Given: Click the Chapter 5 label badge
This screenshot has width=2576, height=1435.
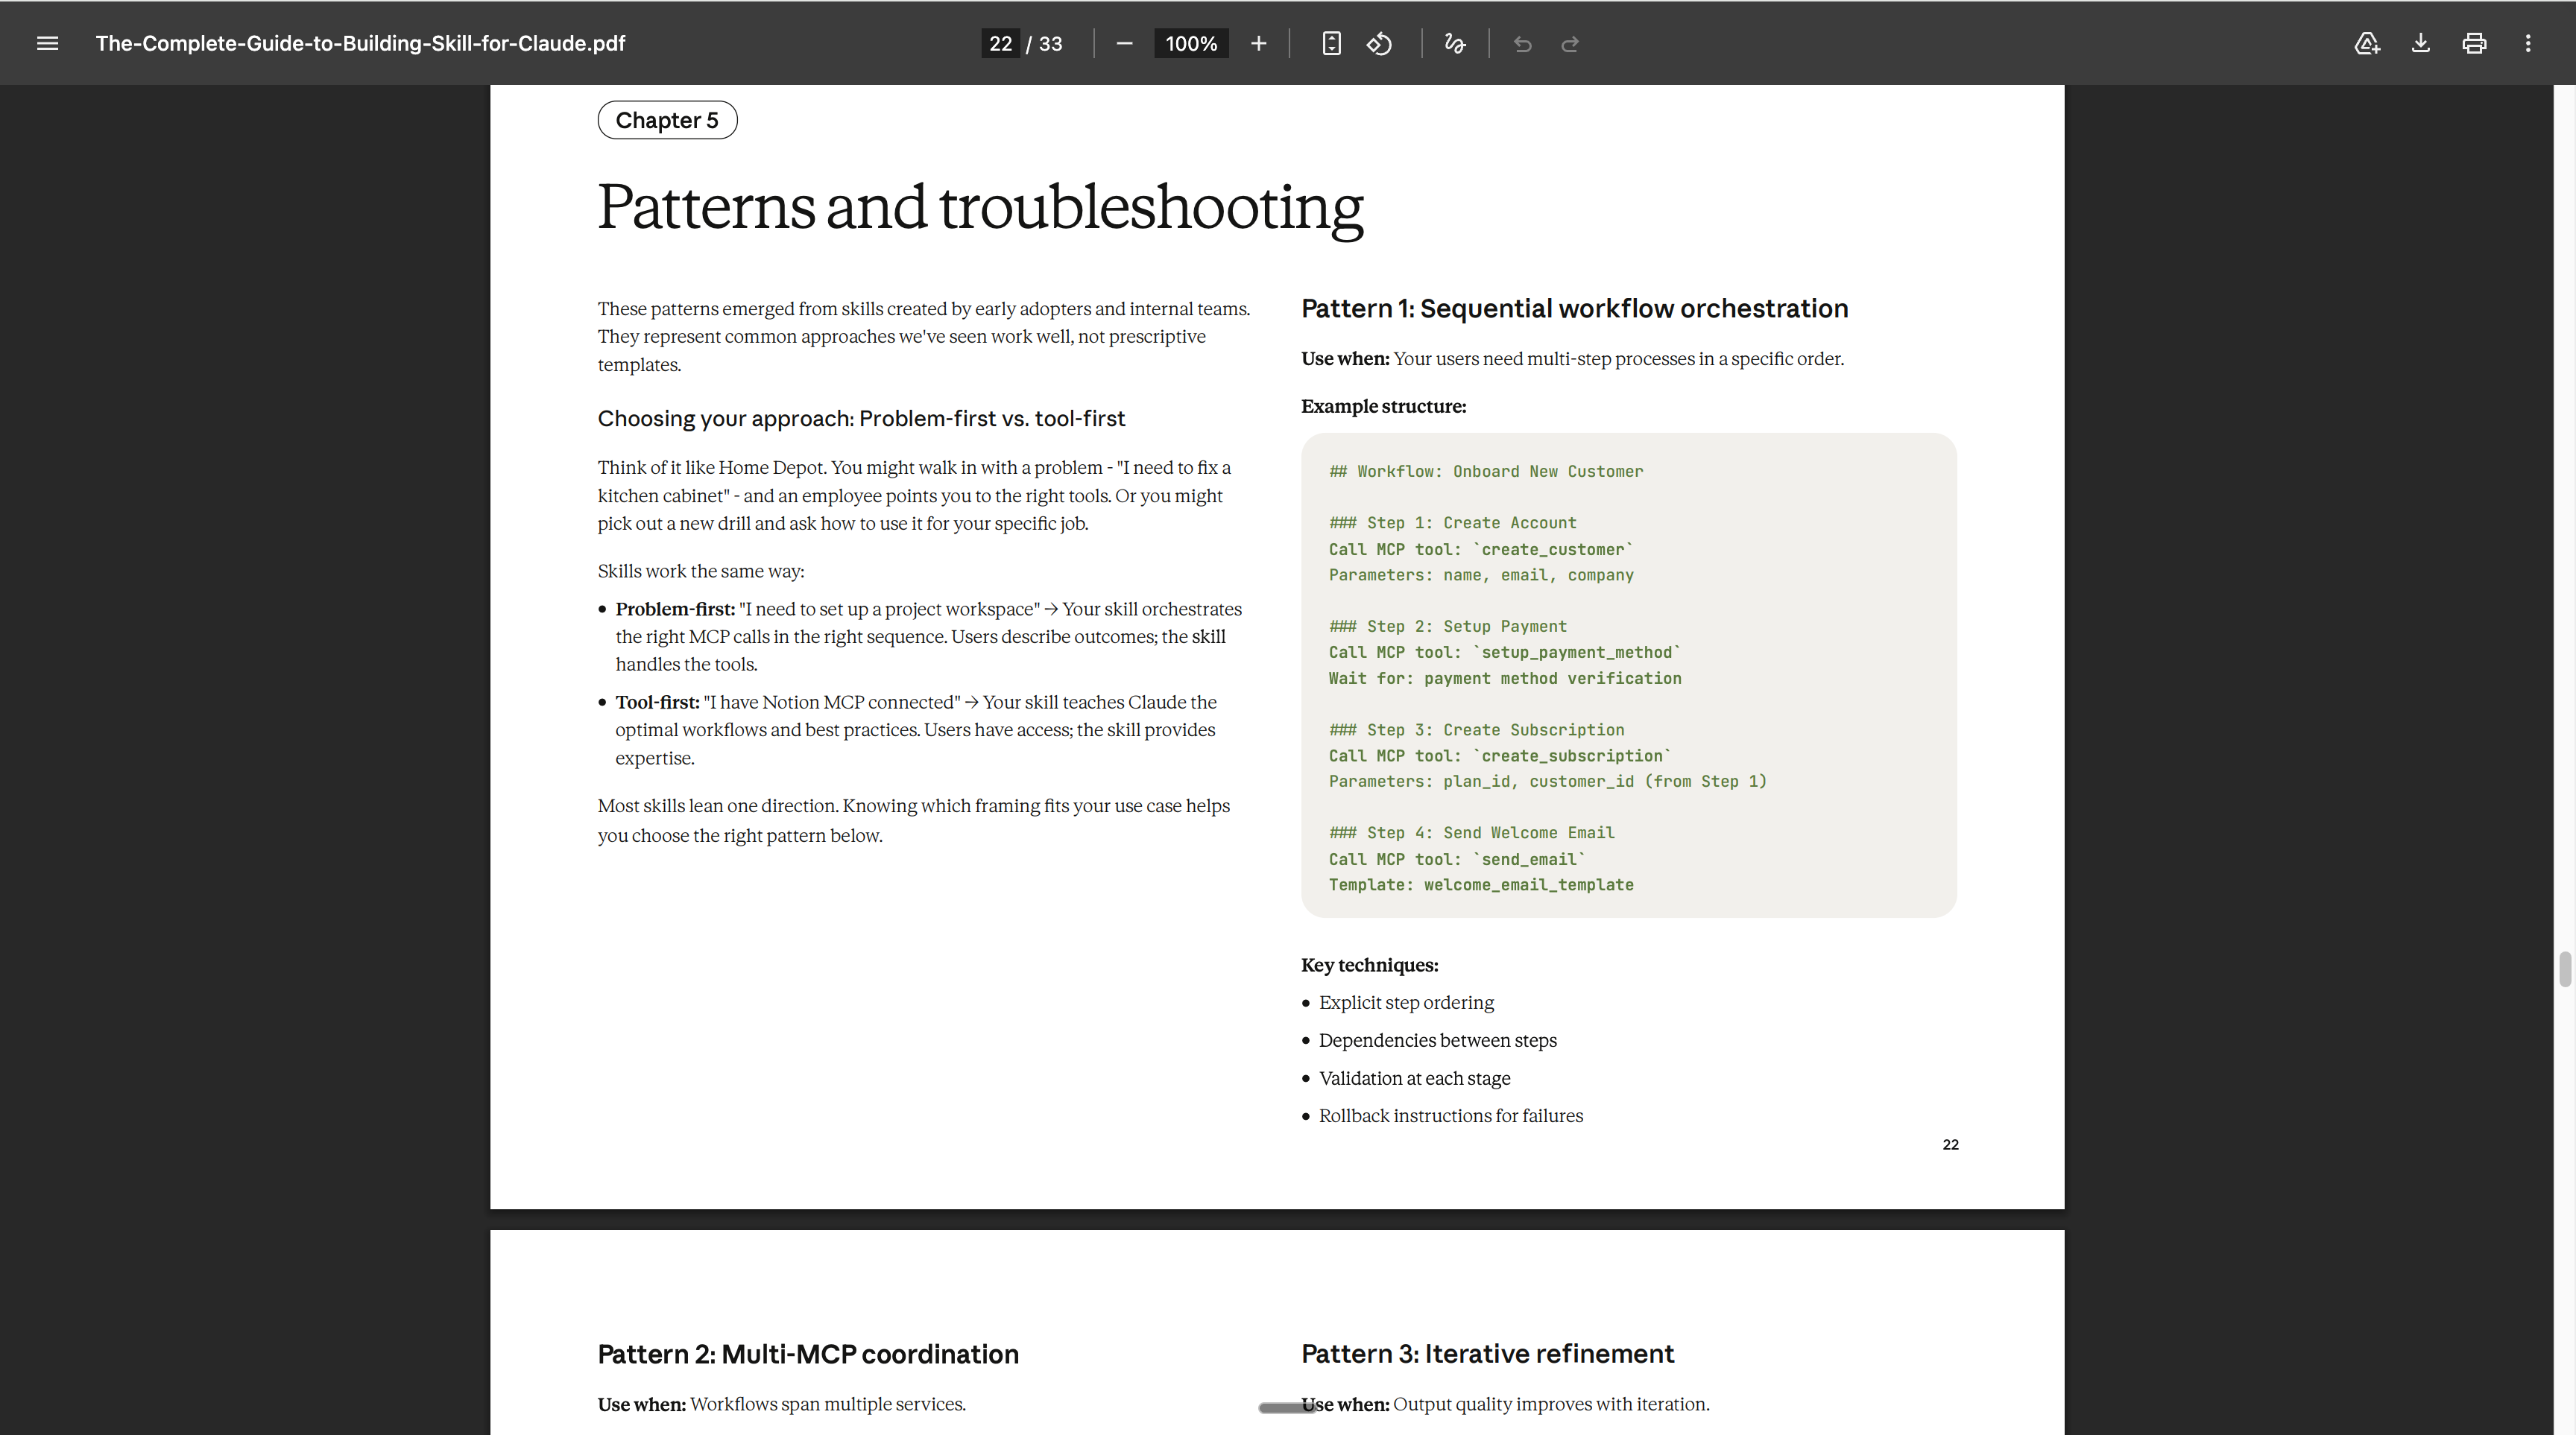Looking at the screenshot, I should [x=667, y=120].
